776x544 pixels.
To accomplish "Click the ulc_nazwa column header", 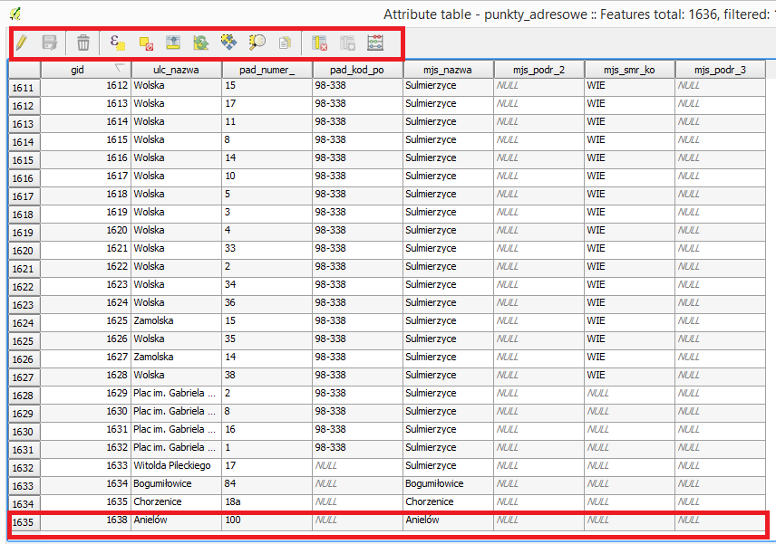I will 176,70.
